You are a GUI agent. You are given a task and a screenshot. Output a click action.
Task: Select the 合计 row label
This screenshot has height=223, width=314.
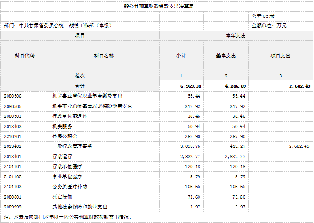click(x=80, y=86)
